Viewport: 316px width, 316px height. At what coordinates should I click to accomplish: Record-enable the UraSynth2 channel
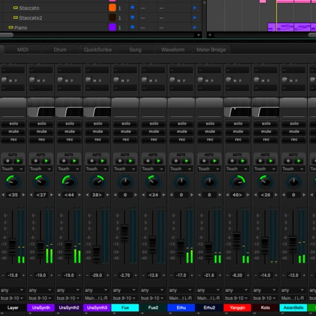tap(70, 140)
